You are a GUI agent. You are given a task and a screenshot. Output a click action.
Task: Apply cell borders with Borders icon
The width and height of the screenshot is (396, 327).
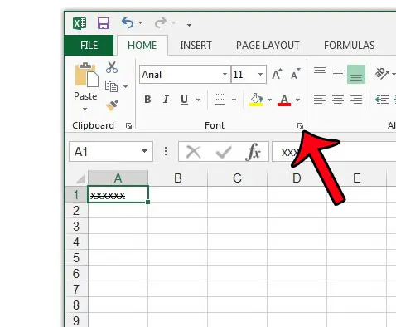220,100
